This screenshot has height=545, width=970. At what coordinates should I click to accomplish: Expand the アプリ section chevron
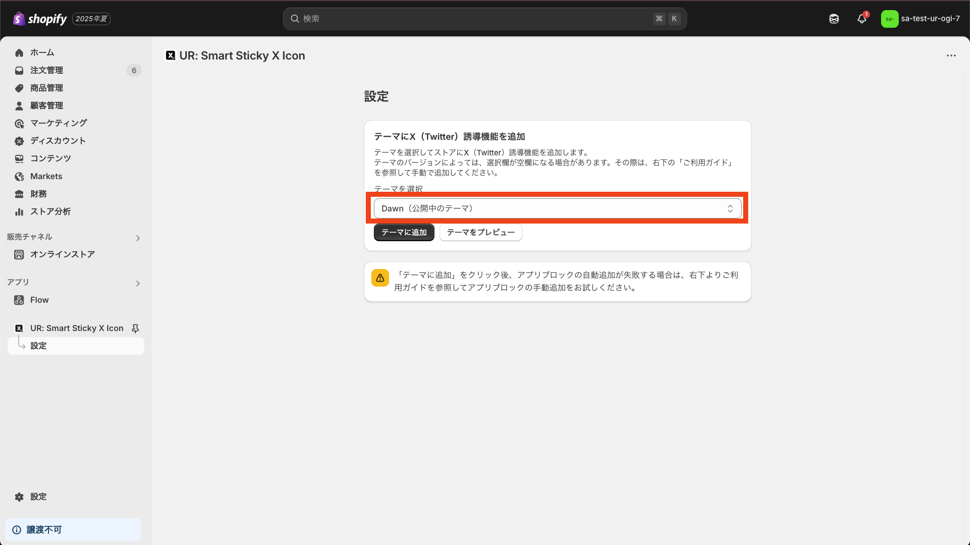(x=138, y=284)
